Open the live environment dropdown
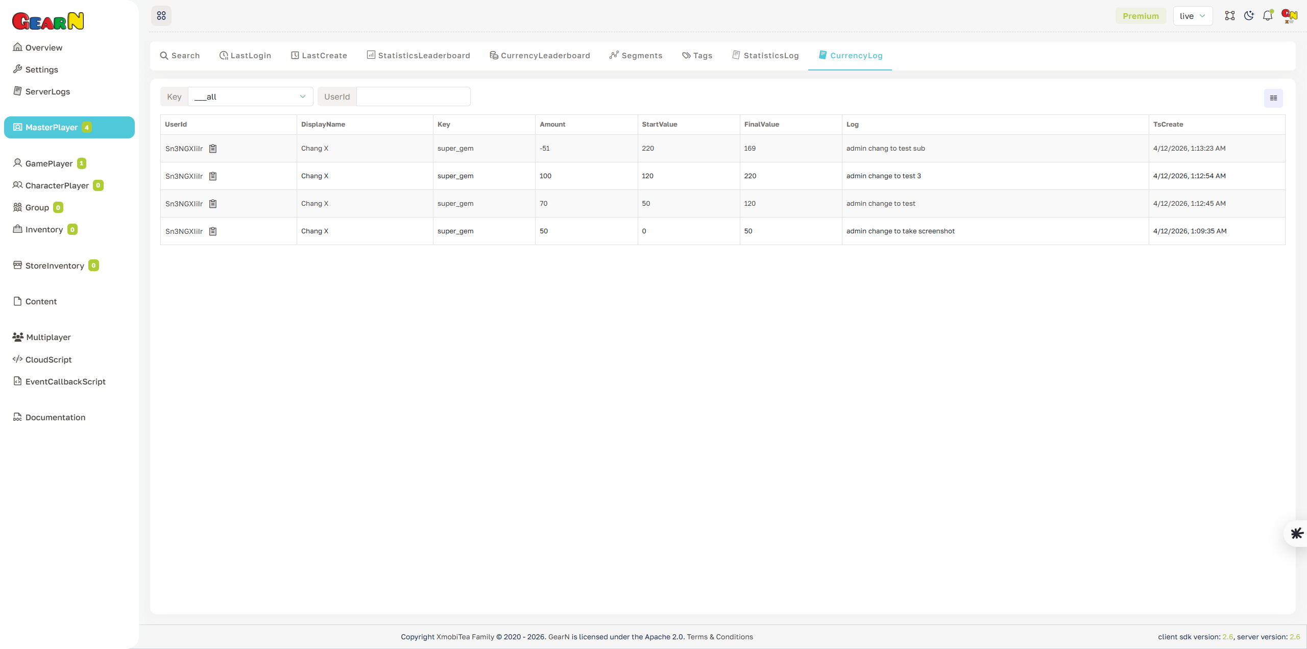This screenshot has height=649, width=1307. coord(1193,15)
